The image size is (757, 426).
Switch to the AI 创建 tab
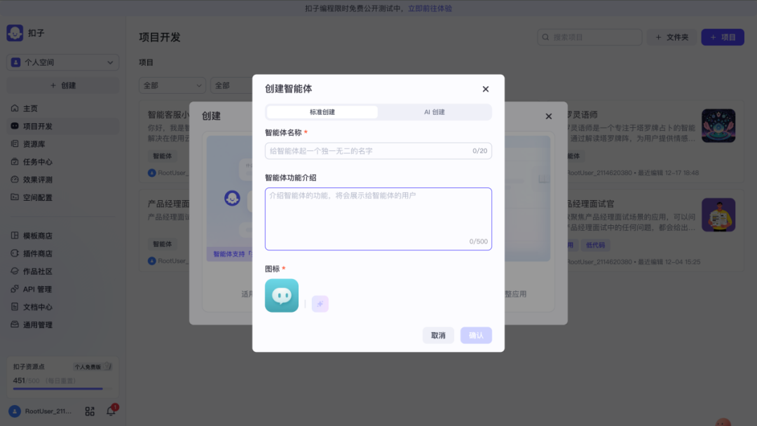click(x=435, y=112)
